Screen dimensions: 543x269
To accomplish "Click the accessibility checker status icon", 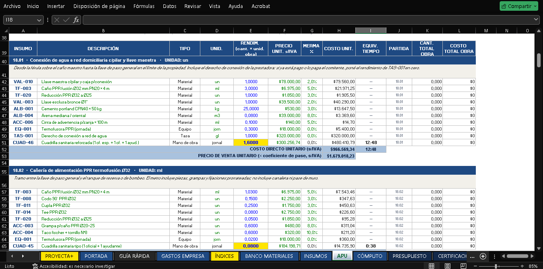I will [x=35, y=266].
